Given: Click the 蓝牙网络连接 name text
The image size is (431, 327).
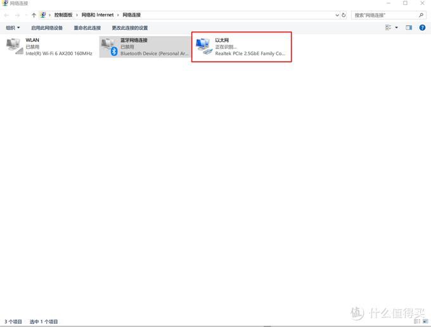Looking at the screenshot, I should 134,40.
